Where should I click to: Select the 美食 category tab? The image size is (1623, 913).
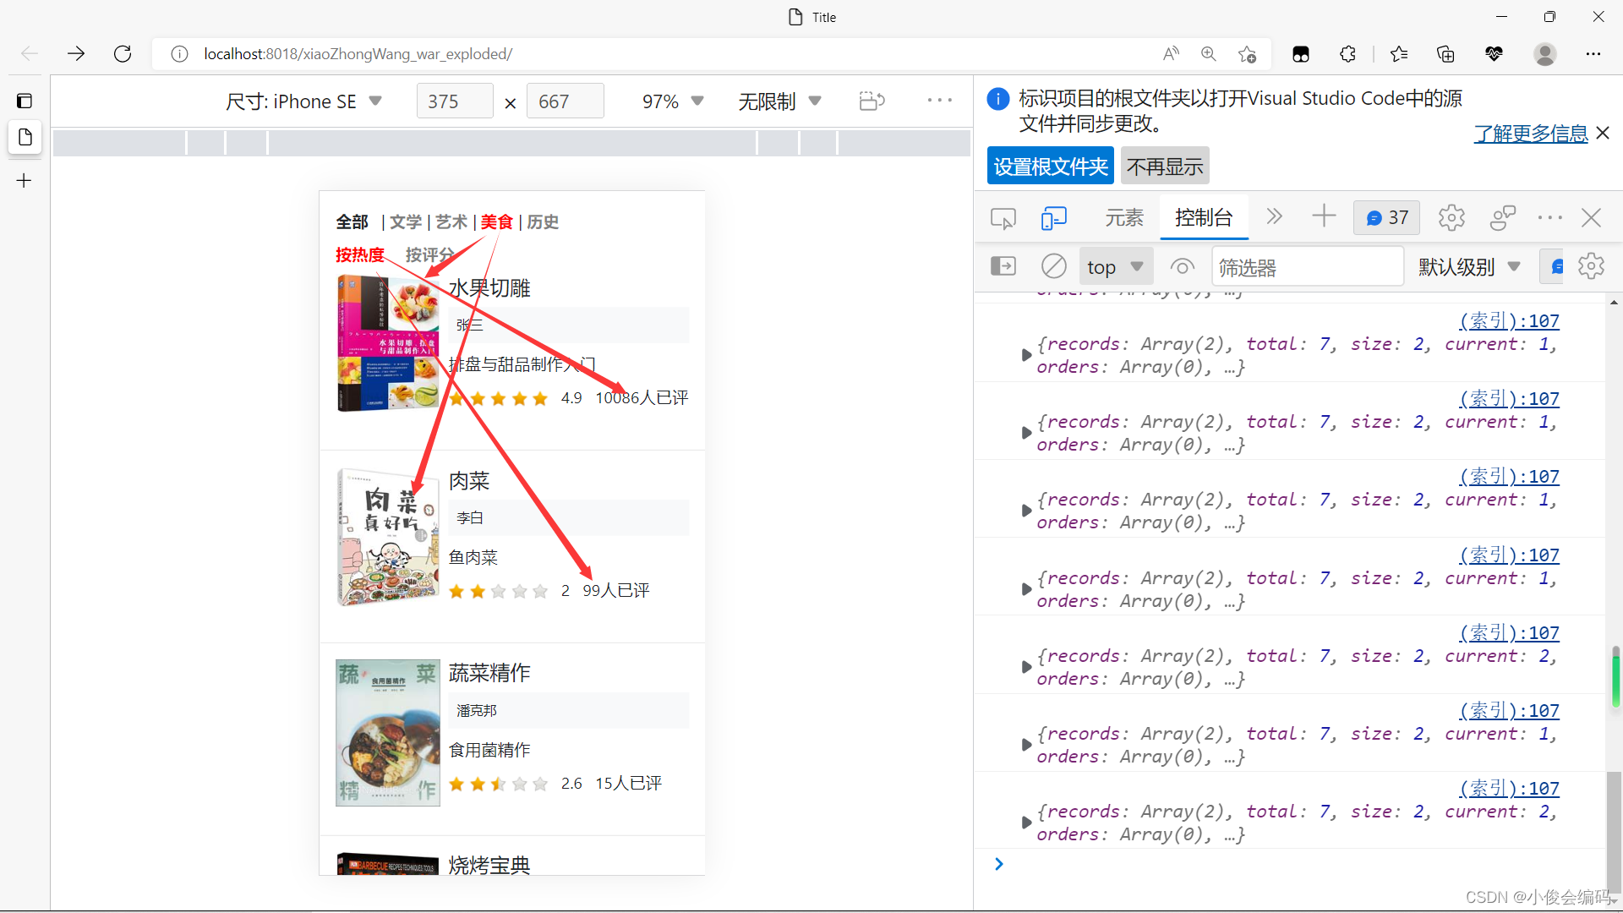point(496,222)
